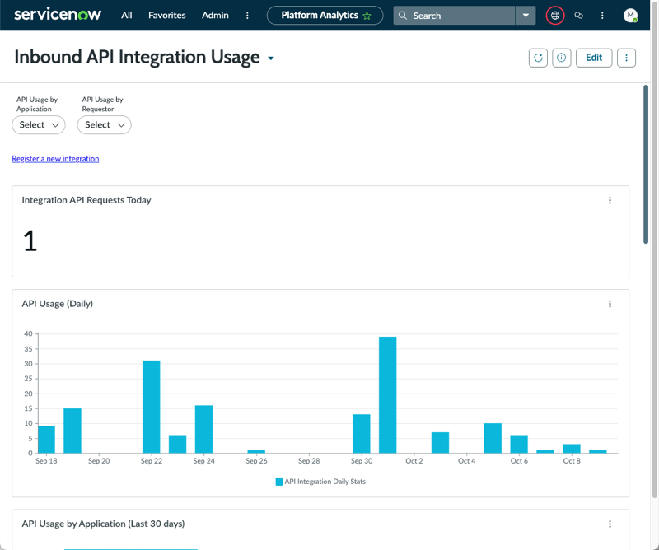Open the chat sidebar discussions icon
This screenshot has height=550, width=659.
tap(579, 16)
